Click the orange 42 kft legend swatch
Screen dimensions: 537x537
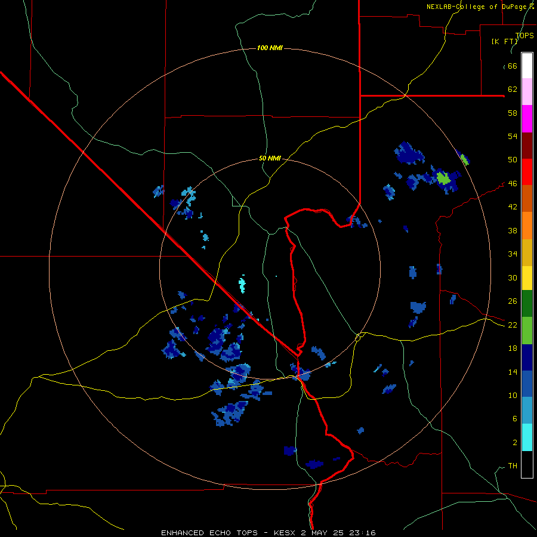527,226
